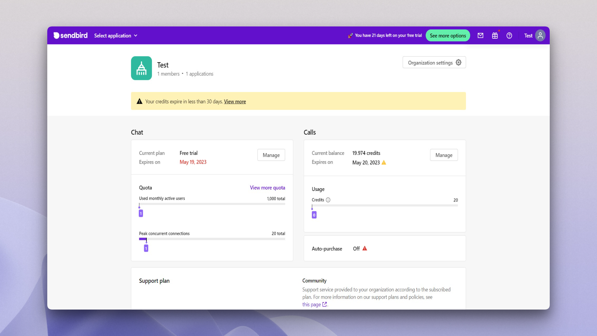Click the View more link about expiring credits

point(235,101)
